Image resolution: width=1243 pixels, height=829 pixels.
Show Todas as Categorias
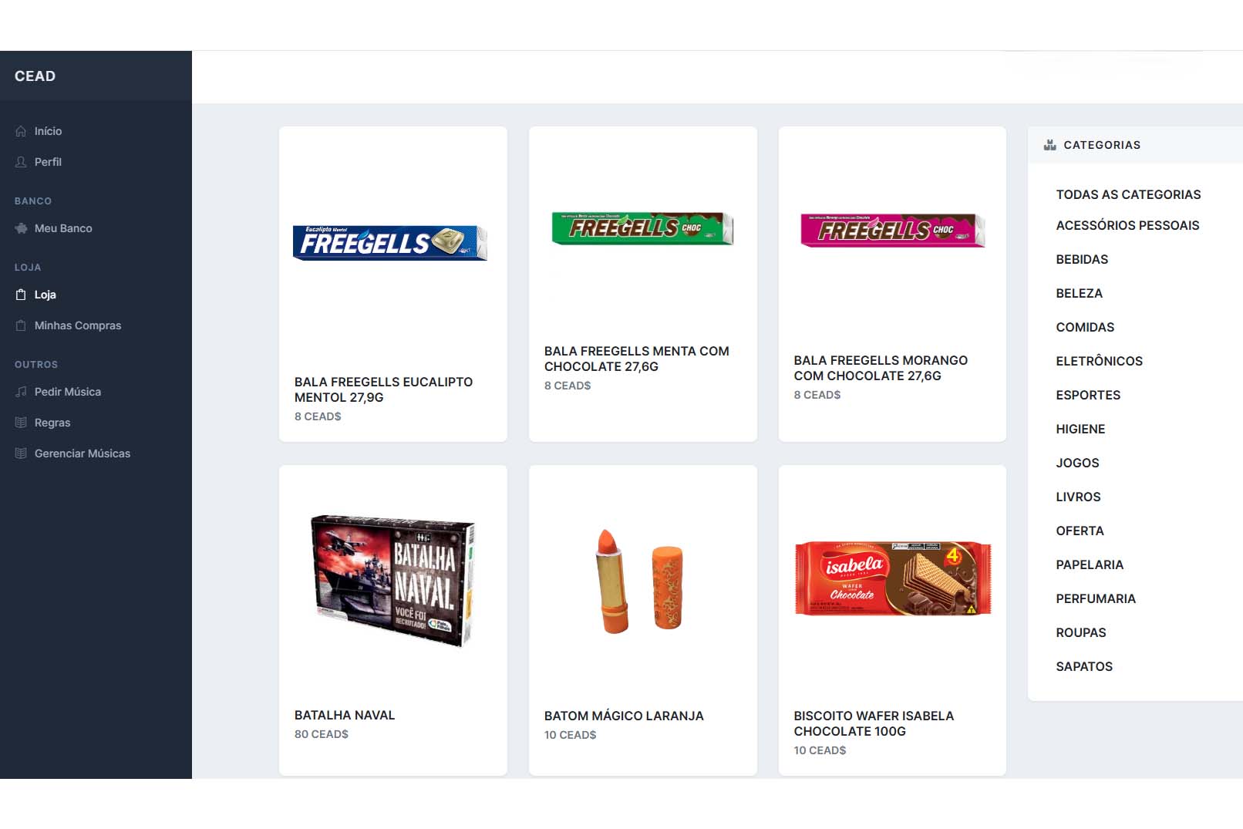point(1128,195)
